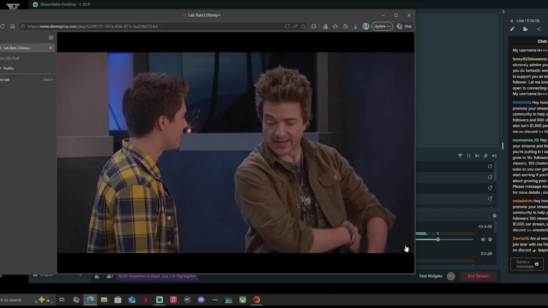Click the first event replay arrow icon
The image size is (548, 308).
(490, 166)
